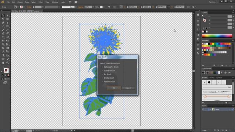The width and height of the screenshot is (235, 132).
Task: Click the New Layer icon in Layers panel
Action: [226, 131]
